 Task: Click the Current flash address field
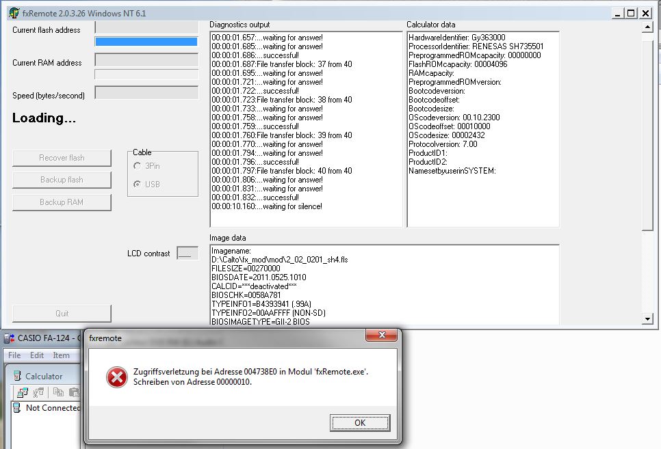click(146, 28)
